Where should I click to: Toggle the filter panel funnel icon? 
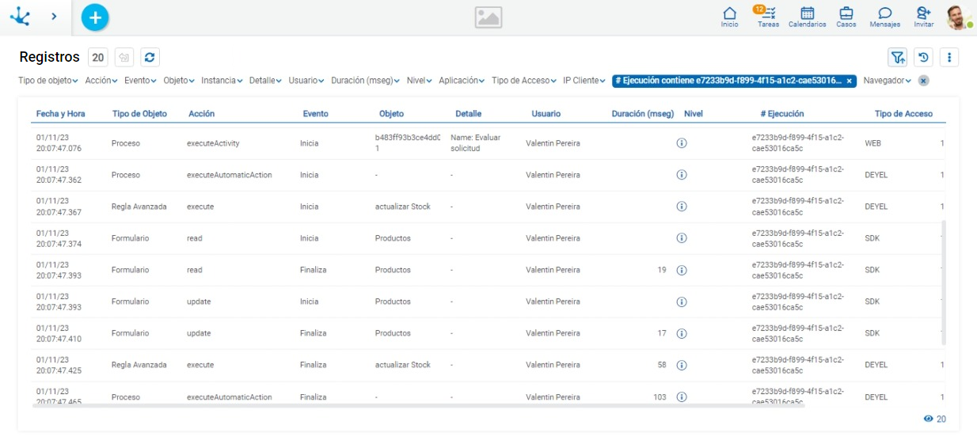click(x=897, y=57)
